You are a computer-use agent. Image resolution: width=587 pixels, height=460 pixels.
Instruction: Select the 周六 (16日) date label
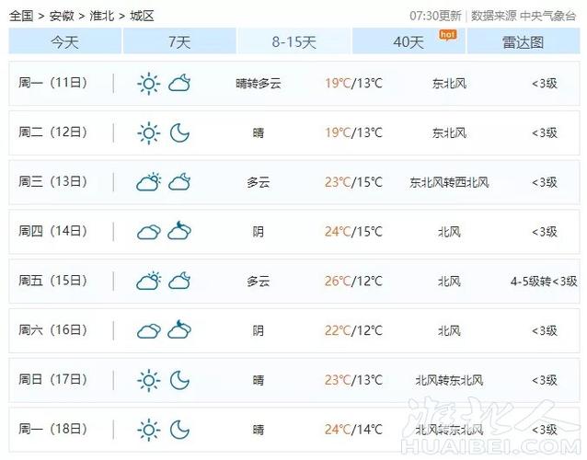[x=52, y=329]
